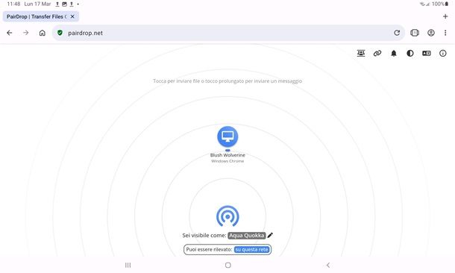Edit display name with pencil icon
455x273 pixels.
[270, 235]
